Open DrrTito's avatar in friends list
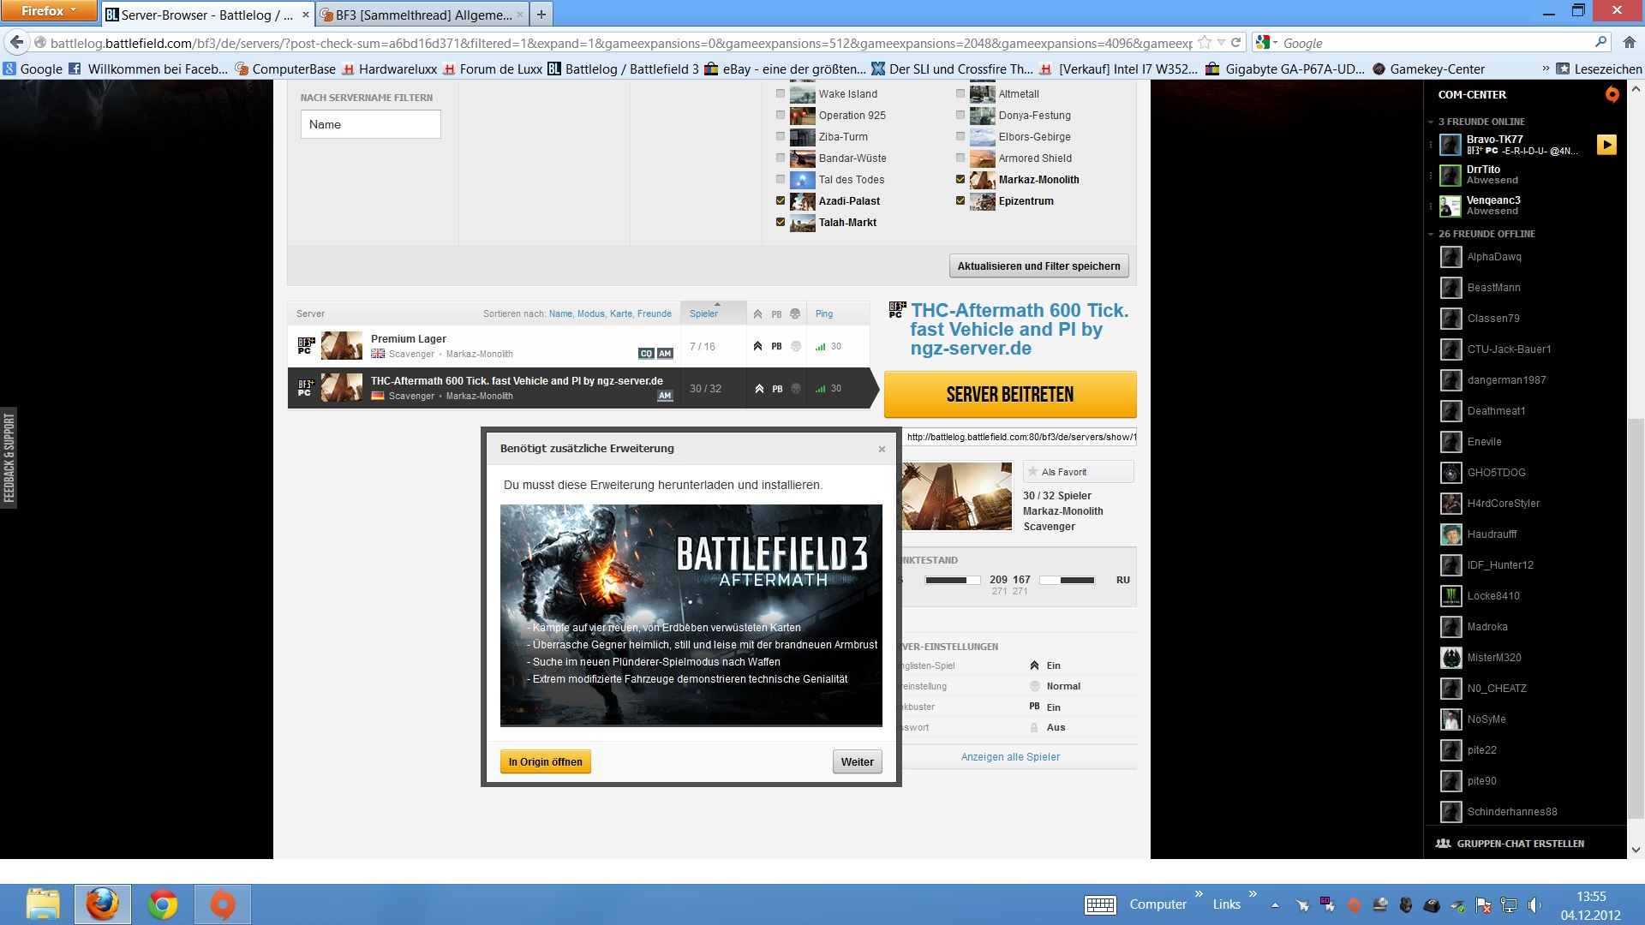 pos(1450,176)
